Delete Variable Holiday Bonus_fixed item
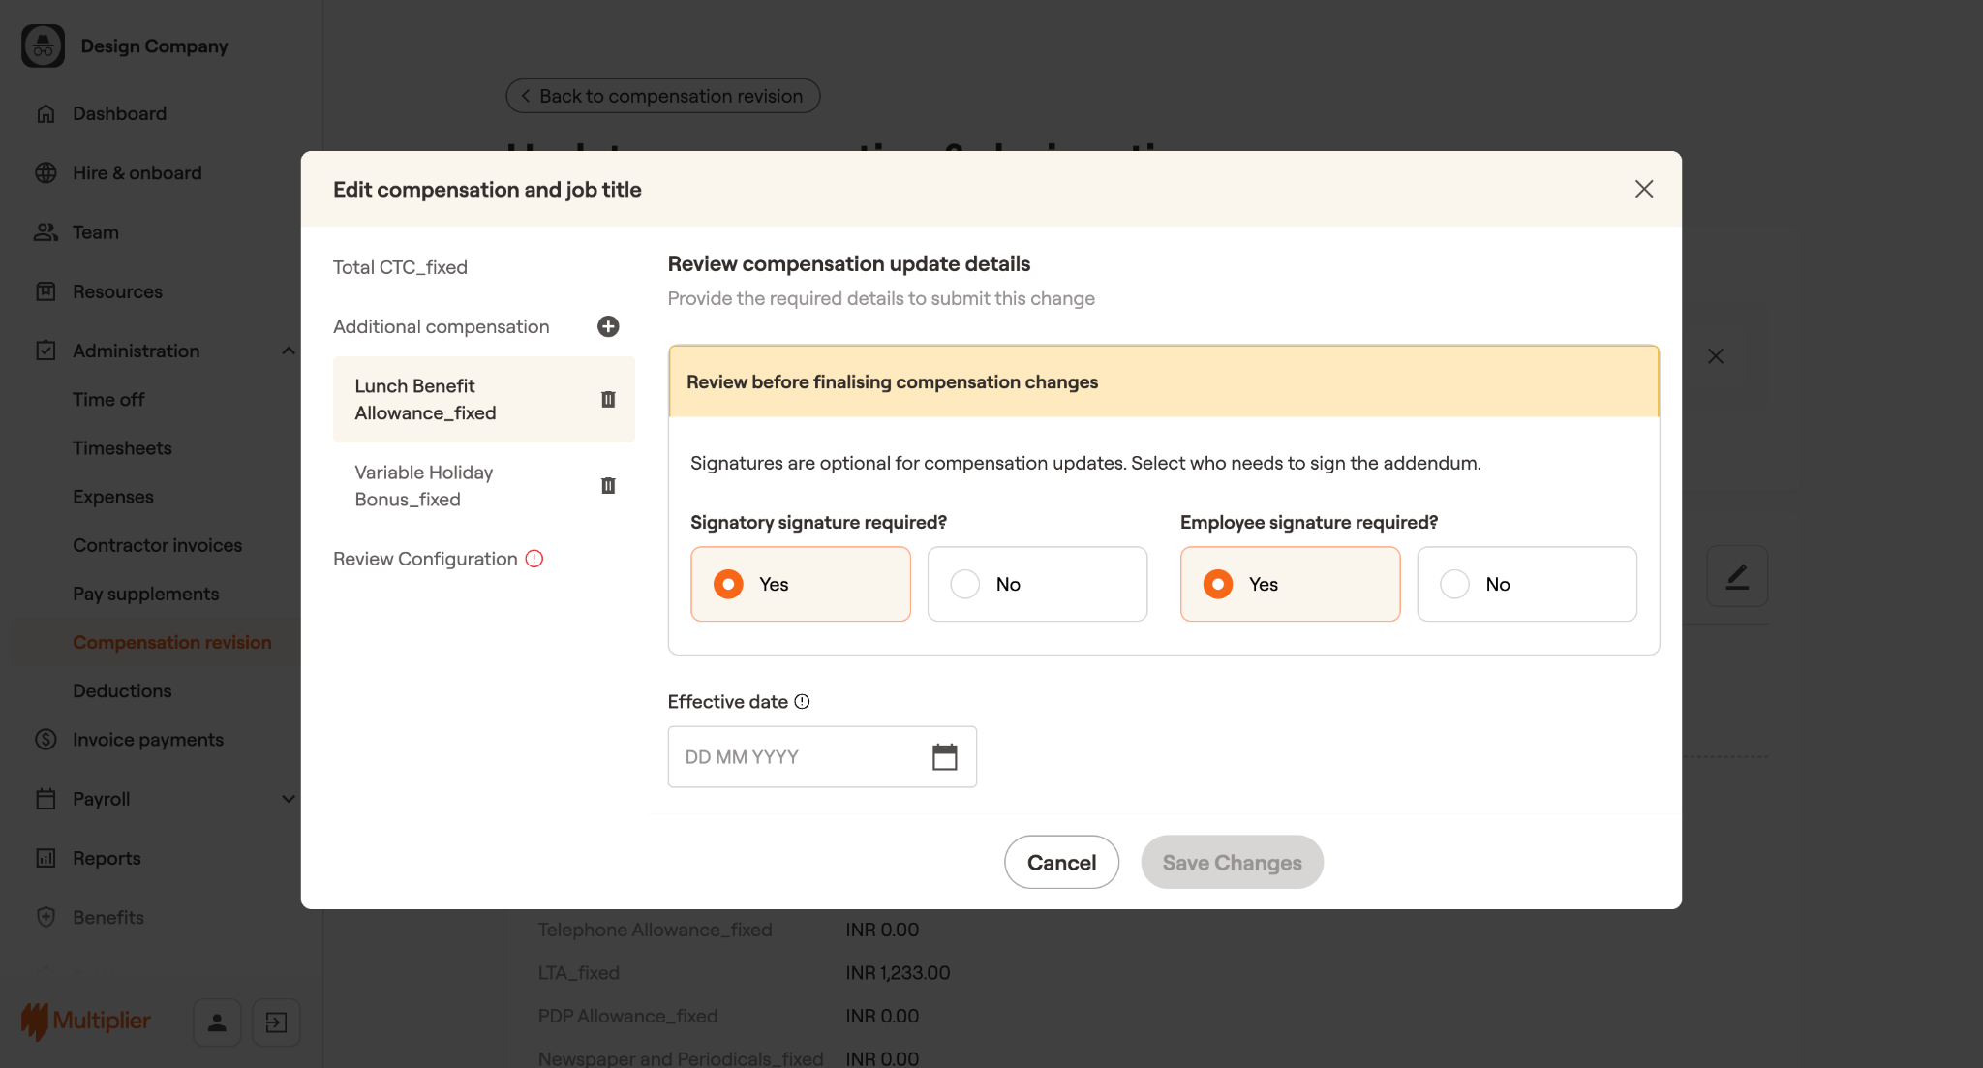 pyautogui.click(x=608, y=485)
